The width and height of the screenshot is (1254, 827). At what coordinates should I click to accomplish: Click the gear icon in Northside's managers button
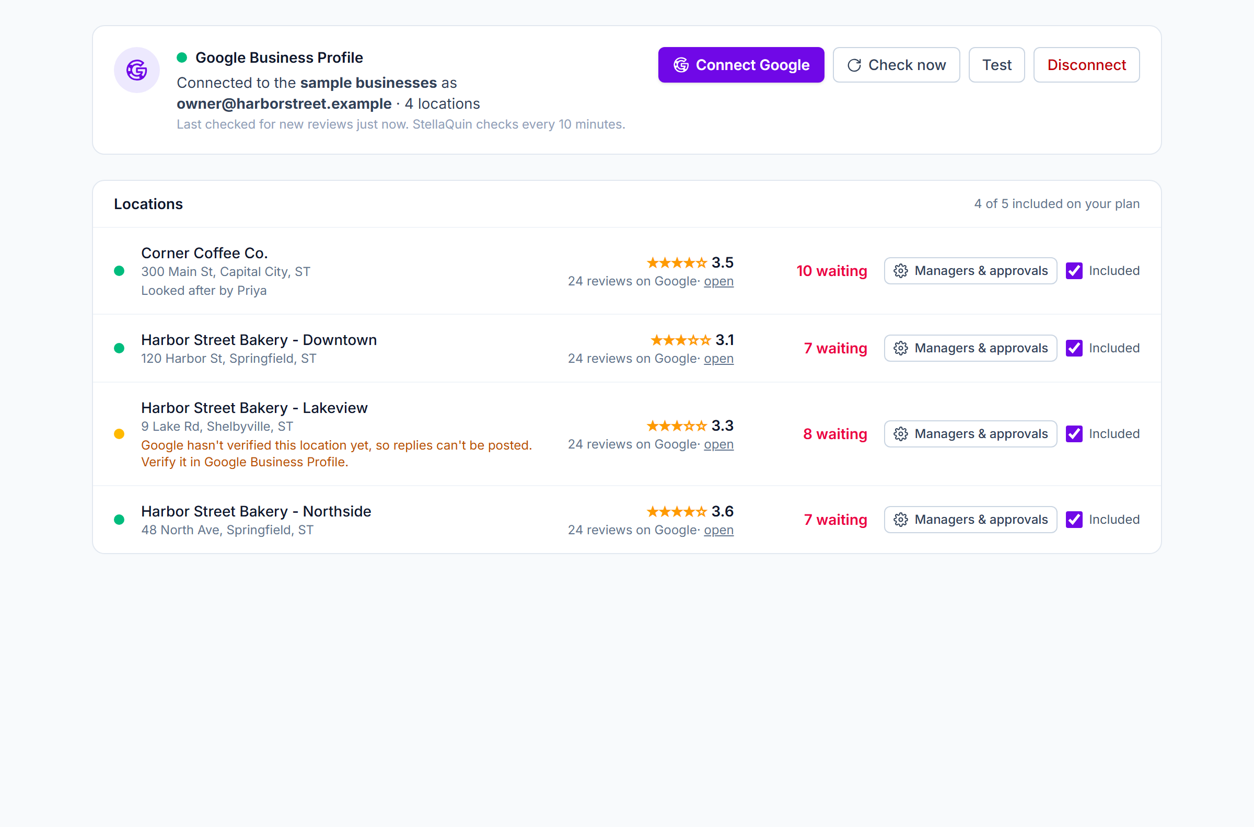point(900,520)
